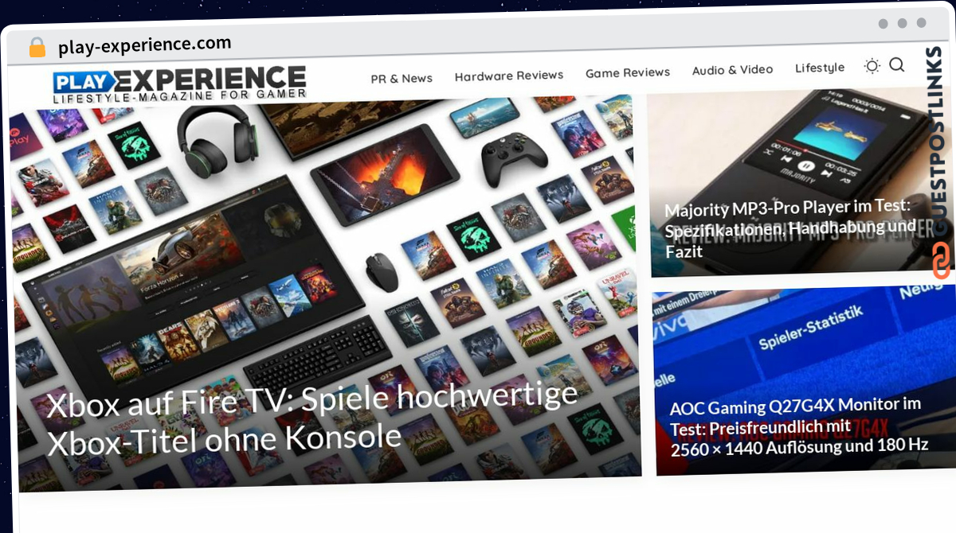Open the AOC Gaming Q27G4X Monitor article
This screenshot has width=956, height=533.
(x=798, y=426)
